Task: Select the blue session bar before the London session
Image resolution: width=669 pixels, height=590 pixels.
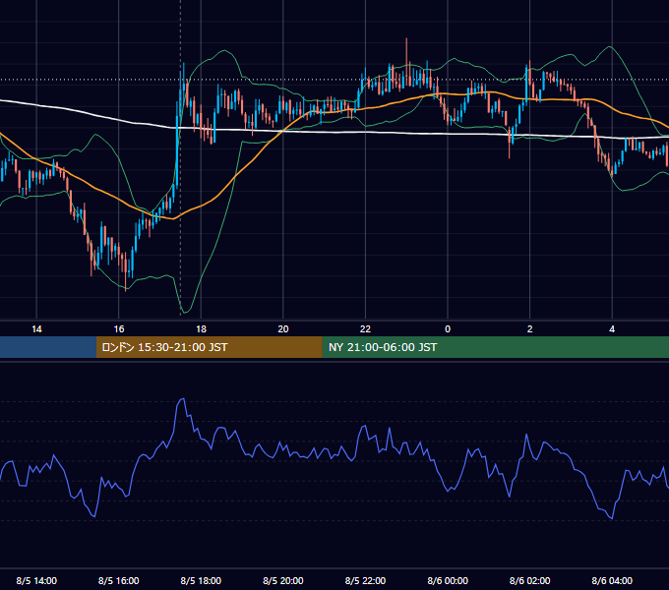Action: pyautogui.click(x=48, y=347)
